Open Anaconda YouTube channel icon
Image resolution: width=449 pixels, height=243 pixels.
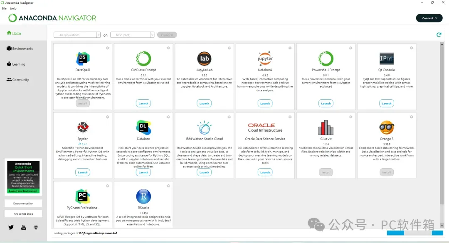point(23,227)
